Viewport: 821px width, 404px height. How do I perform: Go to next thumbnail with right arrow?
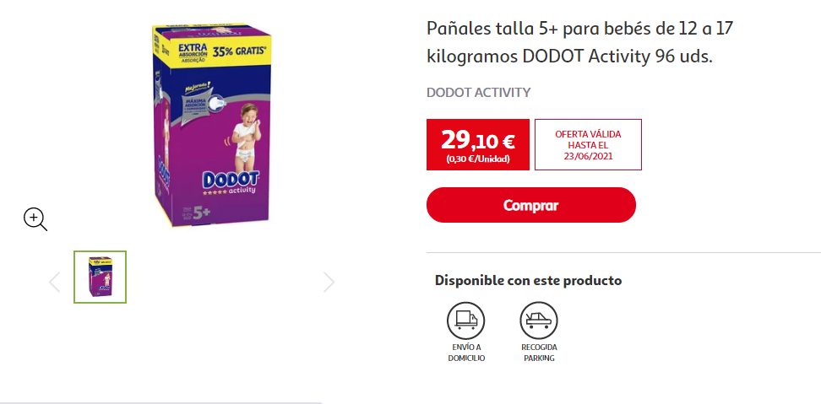[x=329, y=283]
